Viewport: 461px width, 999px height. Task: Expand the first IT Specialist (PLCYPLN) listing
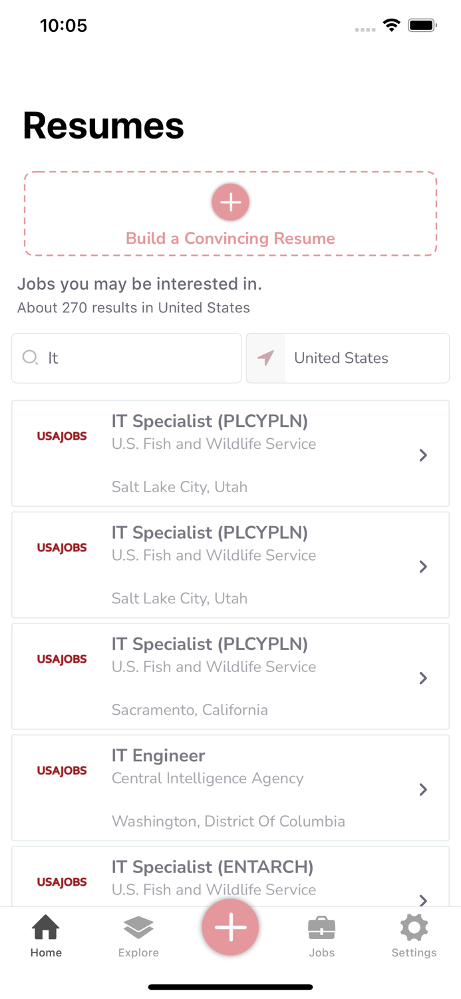pos(423,455)
